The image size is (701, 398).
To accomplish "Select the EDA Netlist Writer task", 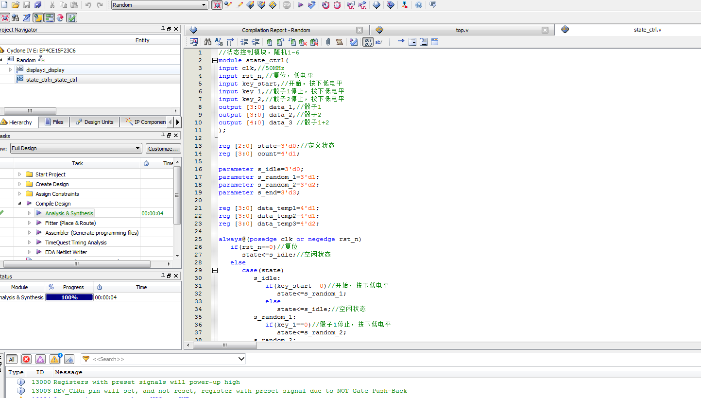I will [66, 252].
